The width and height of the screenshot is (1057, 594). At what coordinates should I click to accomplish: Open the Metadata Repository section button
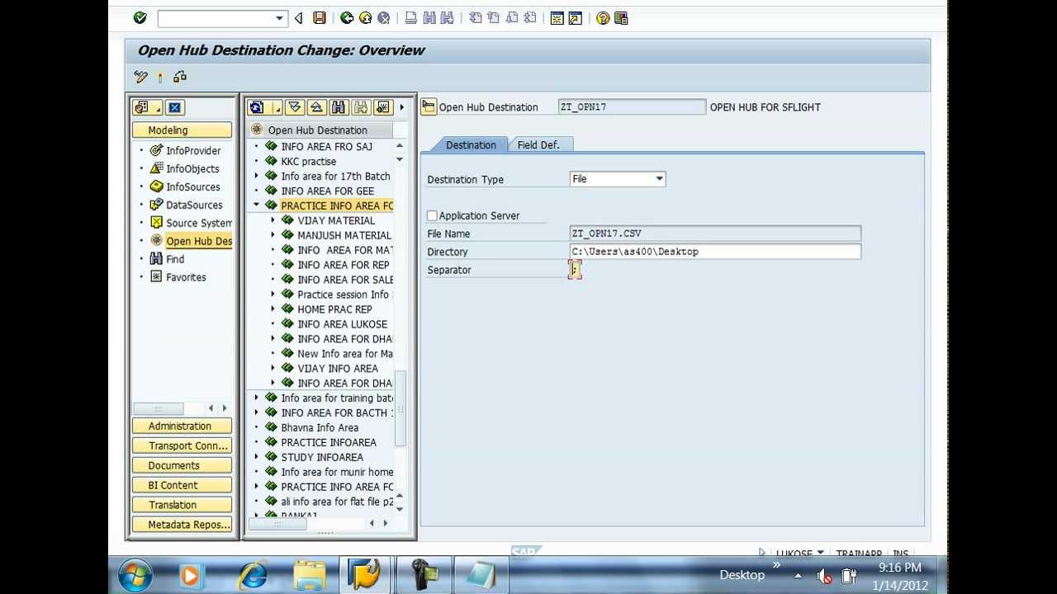pyautogui.click(x=182, y=525)
